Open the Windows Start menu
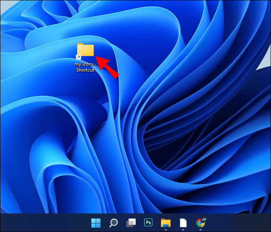Viewport: 271px width, 232px height. (96, 223)
